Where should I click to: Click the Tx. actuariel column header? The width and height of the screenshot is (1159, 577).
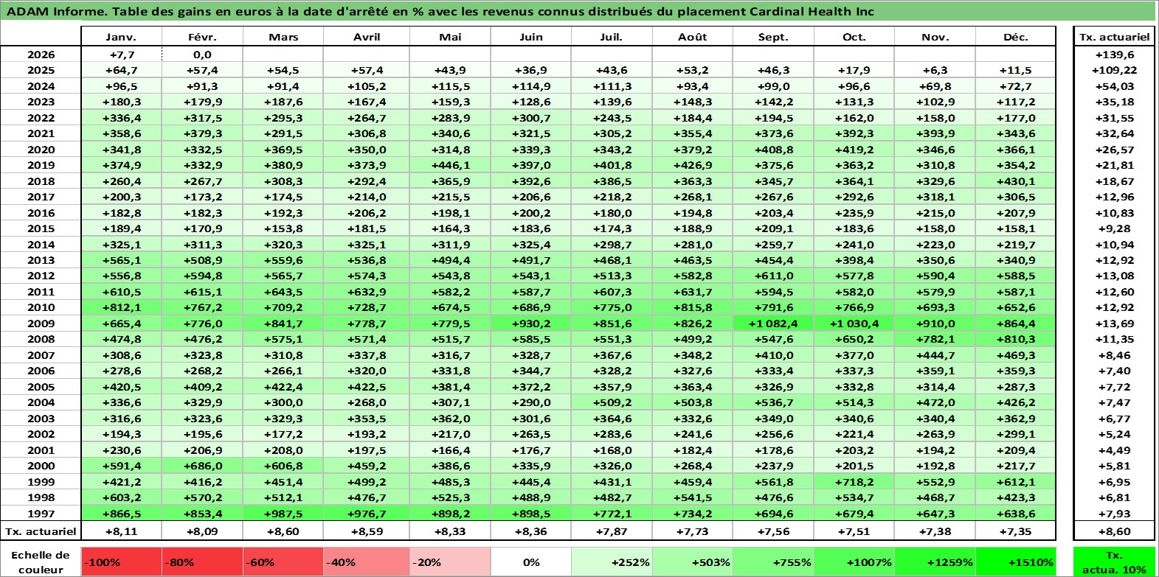(1114, 37)
